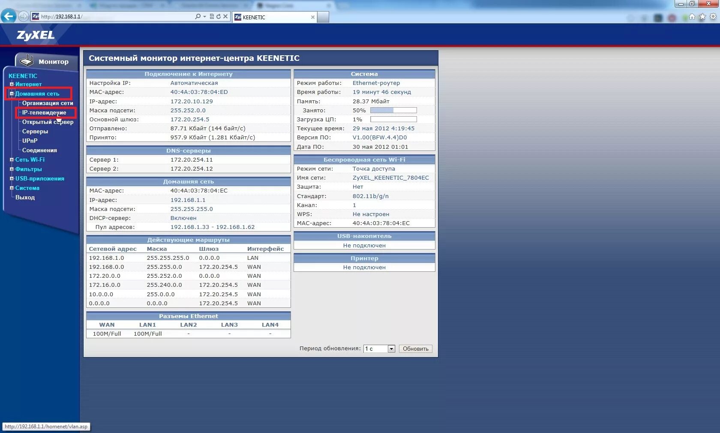The height and width of the screenshot is (433, 720).
Task: Click the Обновить button
Action: [415, 349]
